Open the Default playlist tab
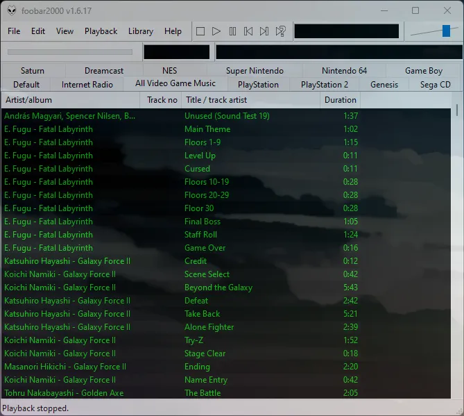 point(26,85)
